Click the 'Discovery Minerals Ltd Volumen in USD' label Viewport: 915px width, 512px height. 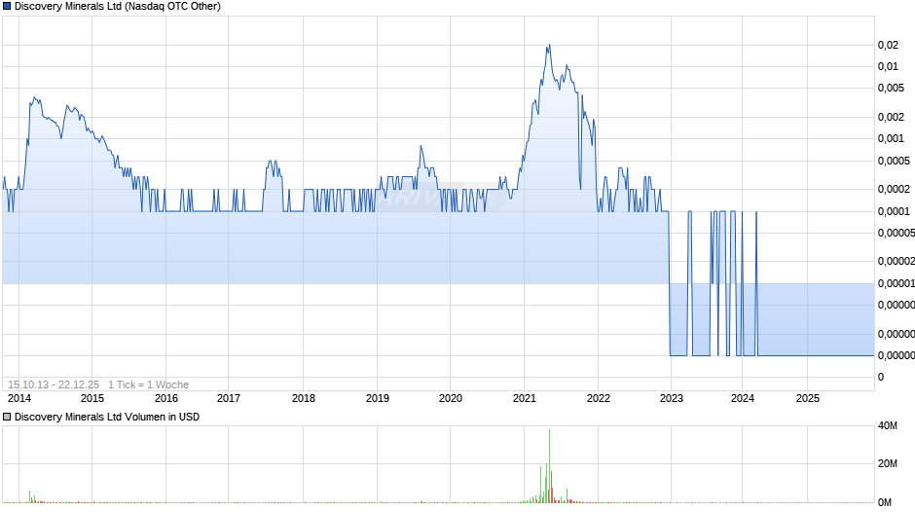[x=107, y=417]
